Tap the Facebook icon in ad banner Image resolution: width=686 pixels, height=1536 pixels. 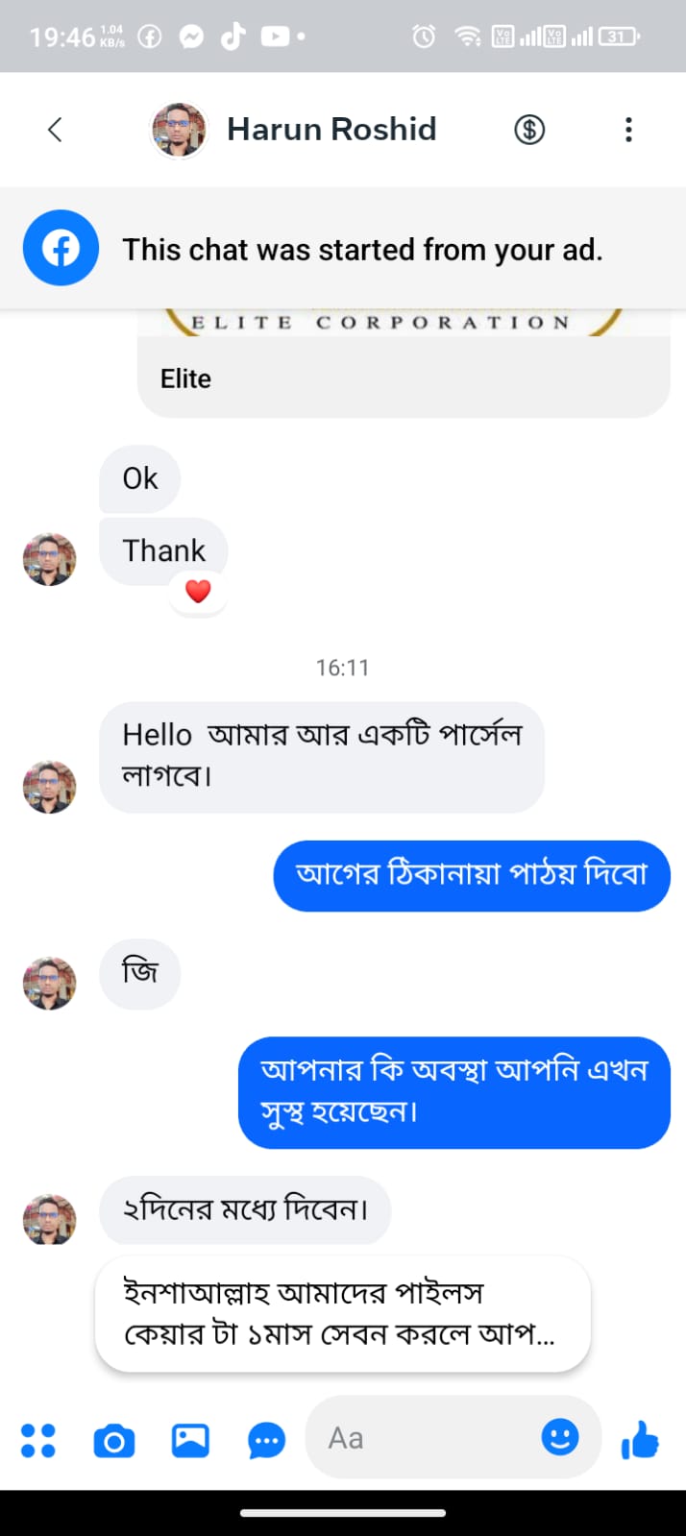[61, 249]
